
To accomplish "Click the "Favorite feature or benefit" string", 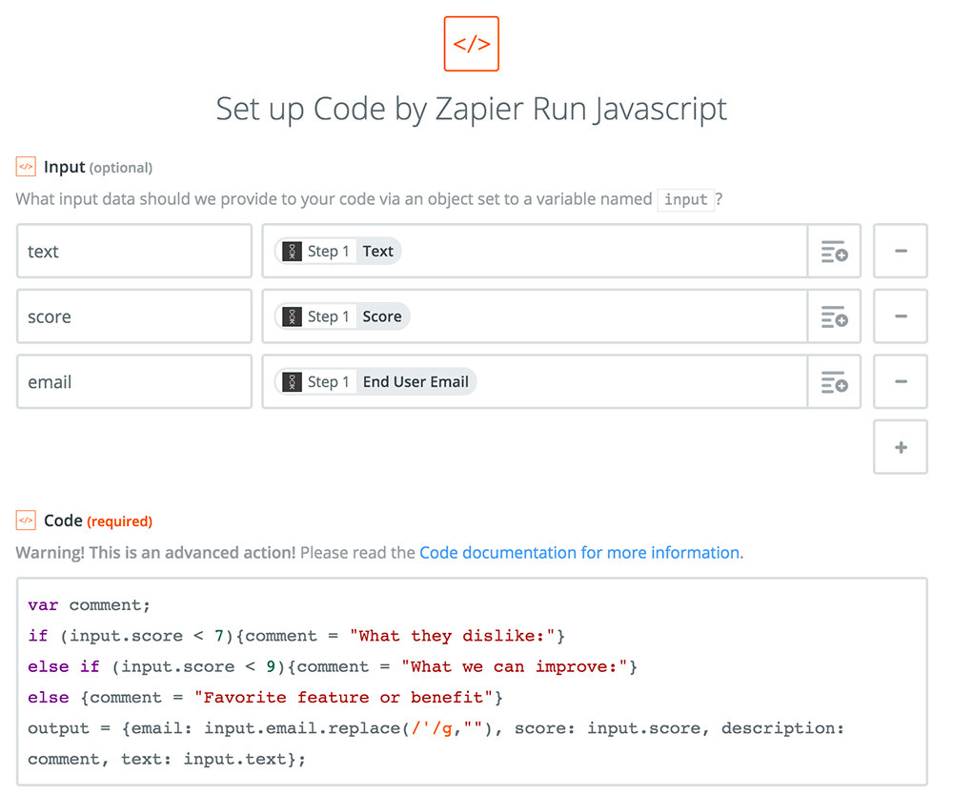I will [x=343, y=698].
